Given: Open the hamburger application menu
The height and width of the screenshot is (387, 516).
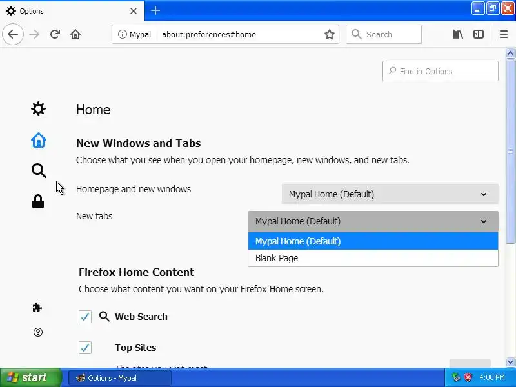Looking at the screenshot, I should 504,35.
